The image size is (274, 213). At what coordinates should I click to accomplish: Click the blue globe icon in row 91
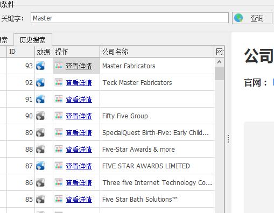coord(40,99)
